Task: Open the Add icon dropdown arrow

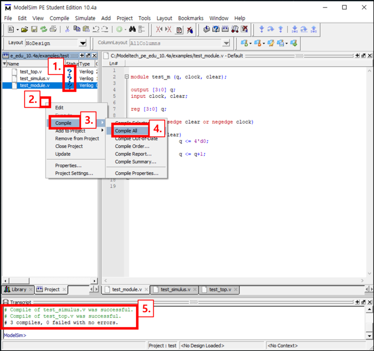Action: [125, 30]
